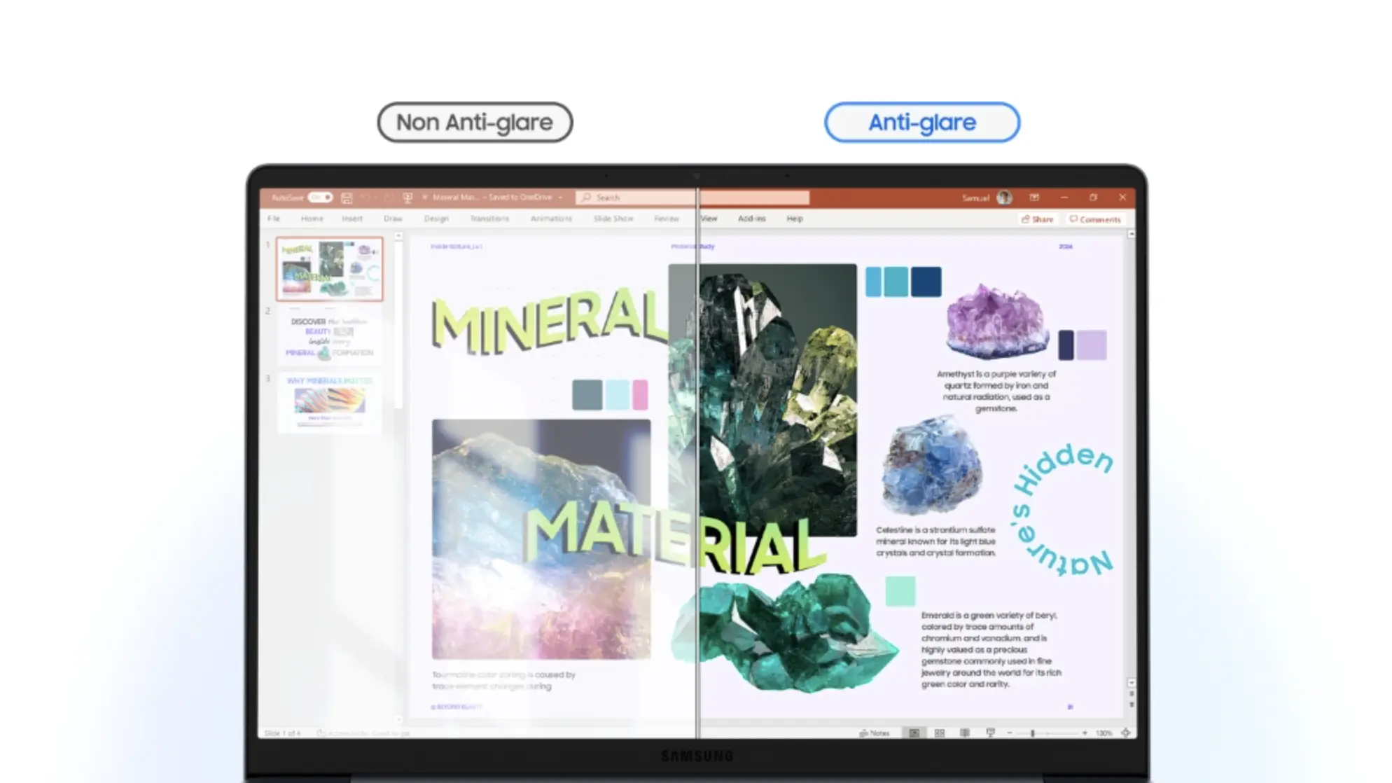Switch to the Draw ribbon tab

[393, 219]
